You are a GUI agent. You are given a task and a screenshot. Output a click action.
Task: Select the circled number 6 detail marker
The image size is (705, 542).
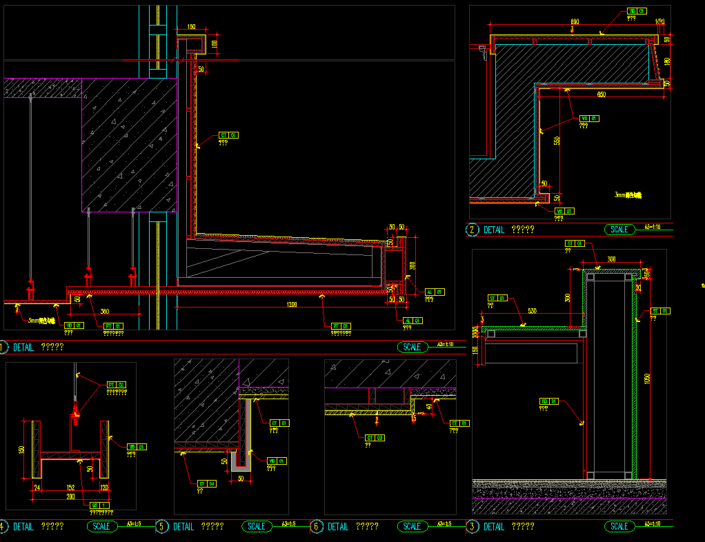pyautogui.click(x=317, y=526)
